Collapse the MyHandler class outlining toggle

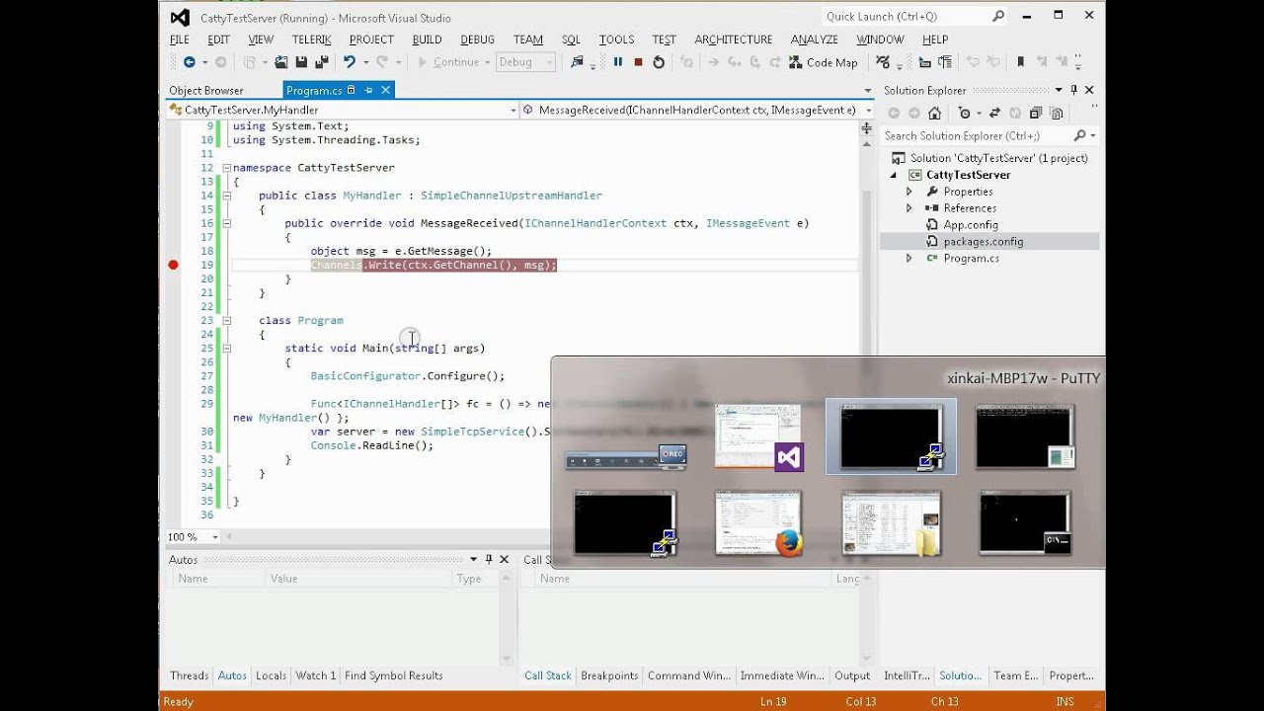tap(226, 196)
